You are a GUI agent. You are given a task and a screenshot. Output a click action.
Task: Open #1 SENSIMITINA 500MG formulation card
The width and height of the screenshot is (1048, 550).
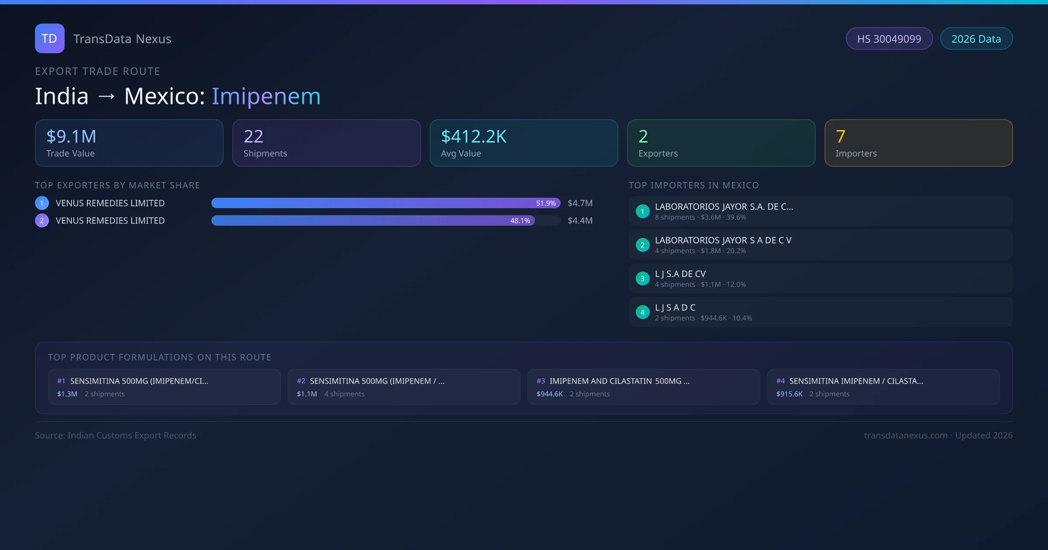click(x=164, y=387)
